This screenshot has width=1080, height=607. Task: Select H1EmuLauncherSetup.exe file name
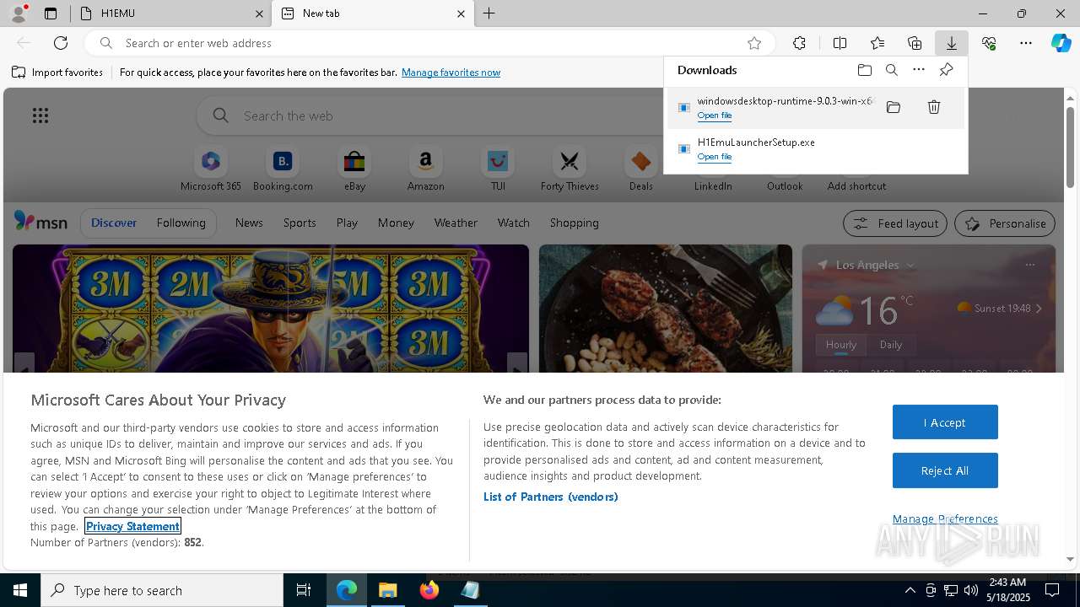pos(756,142)
